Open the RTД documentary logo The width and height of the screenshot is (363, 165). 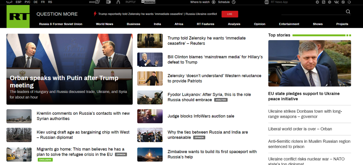pyautogui.click(x=108, y=2)
